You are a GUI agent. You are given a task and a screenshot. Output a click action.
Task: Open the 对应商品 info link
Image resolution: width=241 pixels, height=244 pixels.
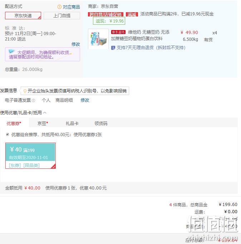71,7
